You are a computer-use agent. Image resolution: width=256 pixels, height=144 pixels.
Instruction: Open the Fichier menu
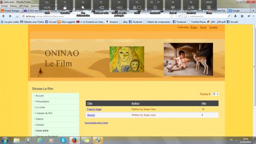(x=4, y=6)
